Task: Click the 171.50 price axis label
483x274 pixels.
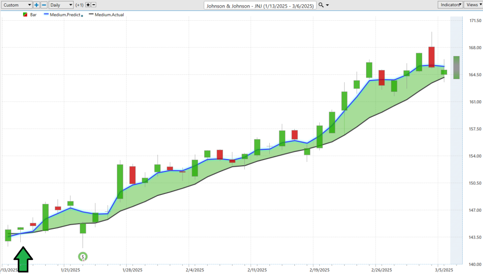Action: 475,21
